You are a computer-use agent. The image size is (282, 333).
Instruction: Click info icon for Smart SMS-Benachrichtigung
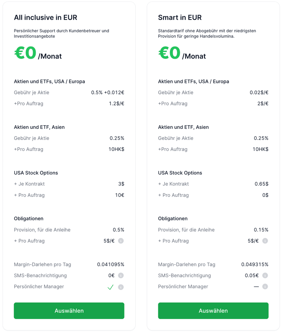pos(265,275)
